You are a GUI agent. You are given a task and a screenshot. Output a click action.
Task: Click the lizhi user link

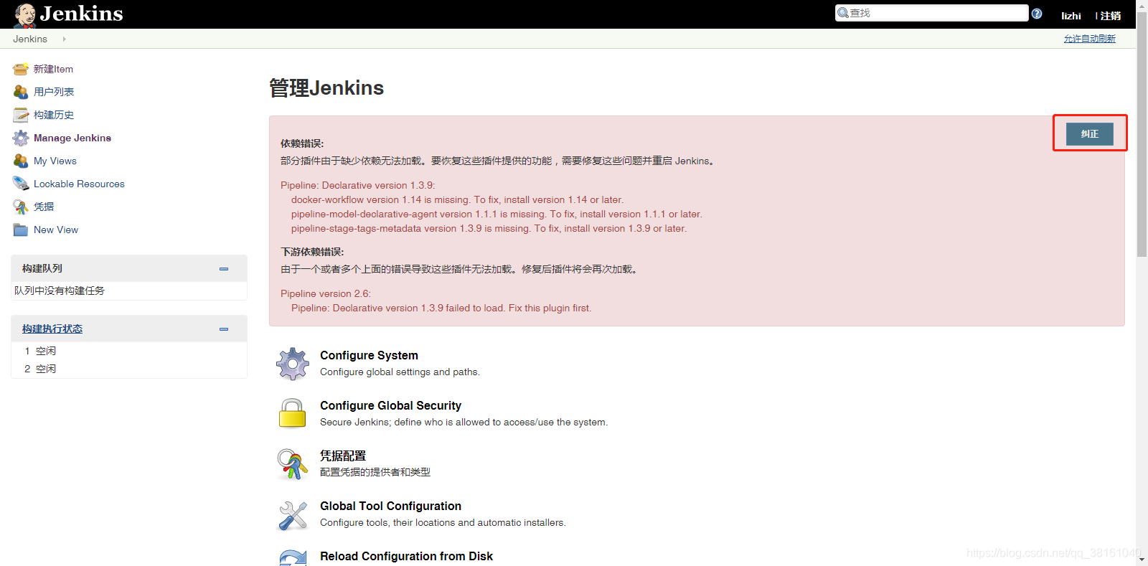pos(1071,16)
